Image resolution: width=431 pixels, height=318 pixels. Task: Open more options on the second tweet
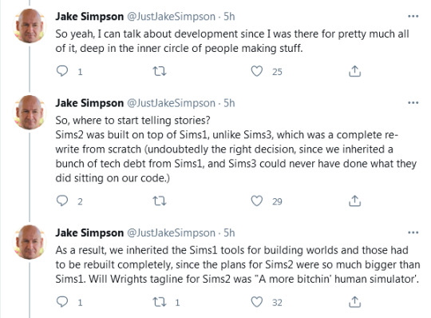413,103
